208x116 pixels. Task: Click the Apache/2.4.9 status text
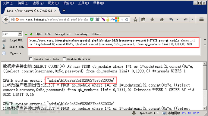pos(149,113)
